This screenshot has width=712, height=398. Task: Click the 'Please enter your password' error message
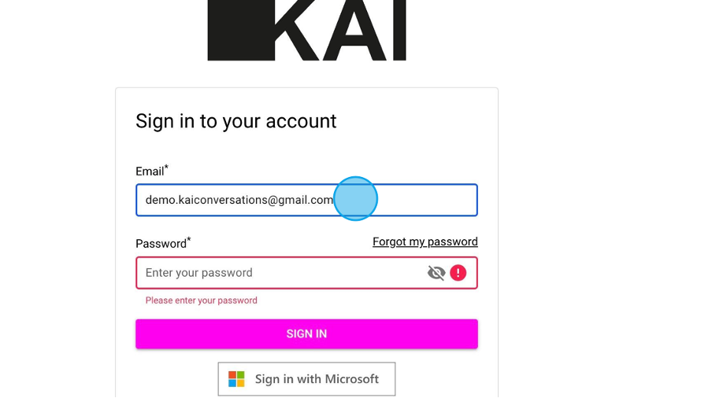coord(201,300)
